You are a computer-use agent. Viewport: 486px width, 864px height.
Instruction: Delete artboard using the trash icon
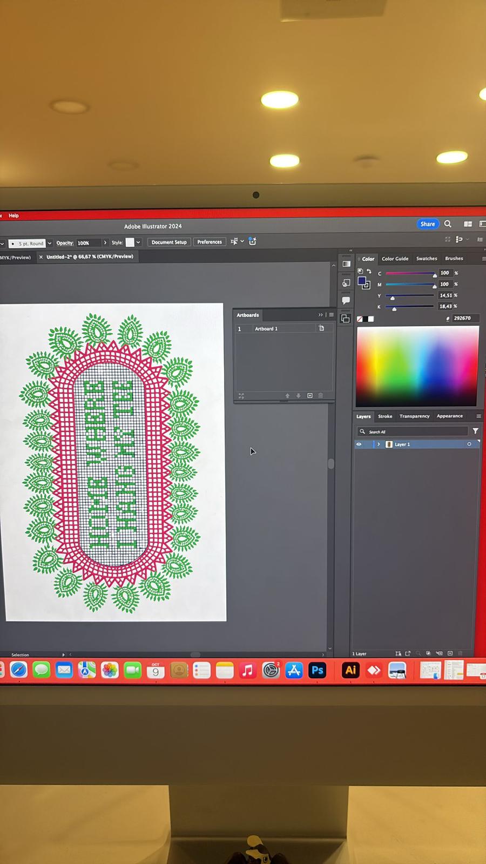320,396
